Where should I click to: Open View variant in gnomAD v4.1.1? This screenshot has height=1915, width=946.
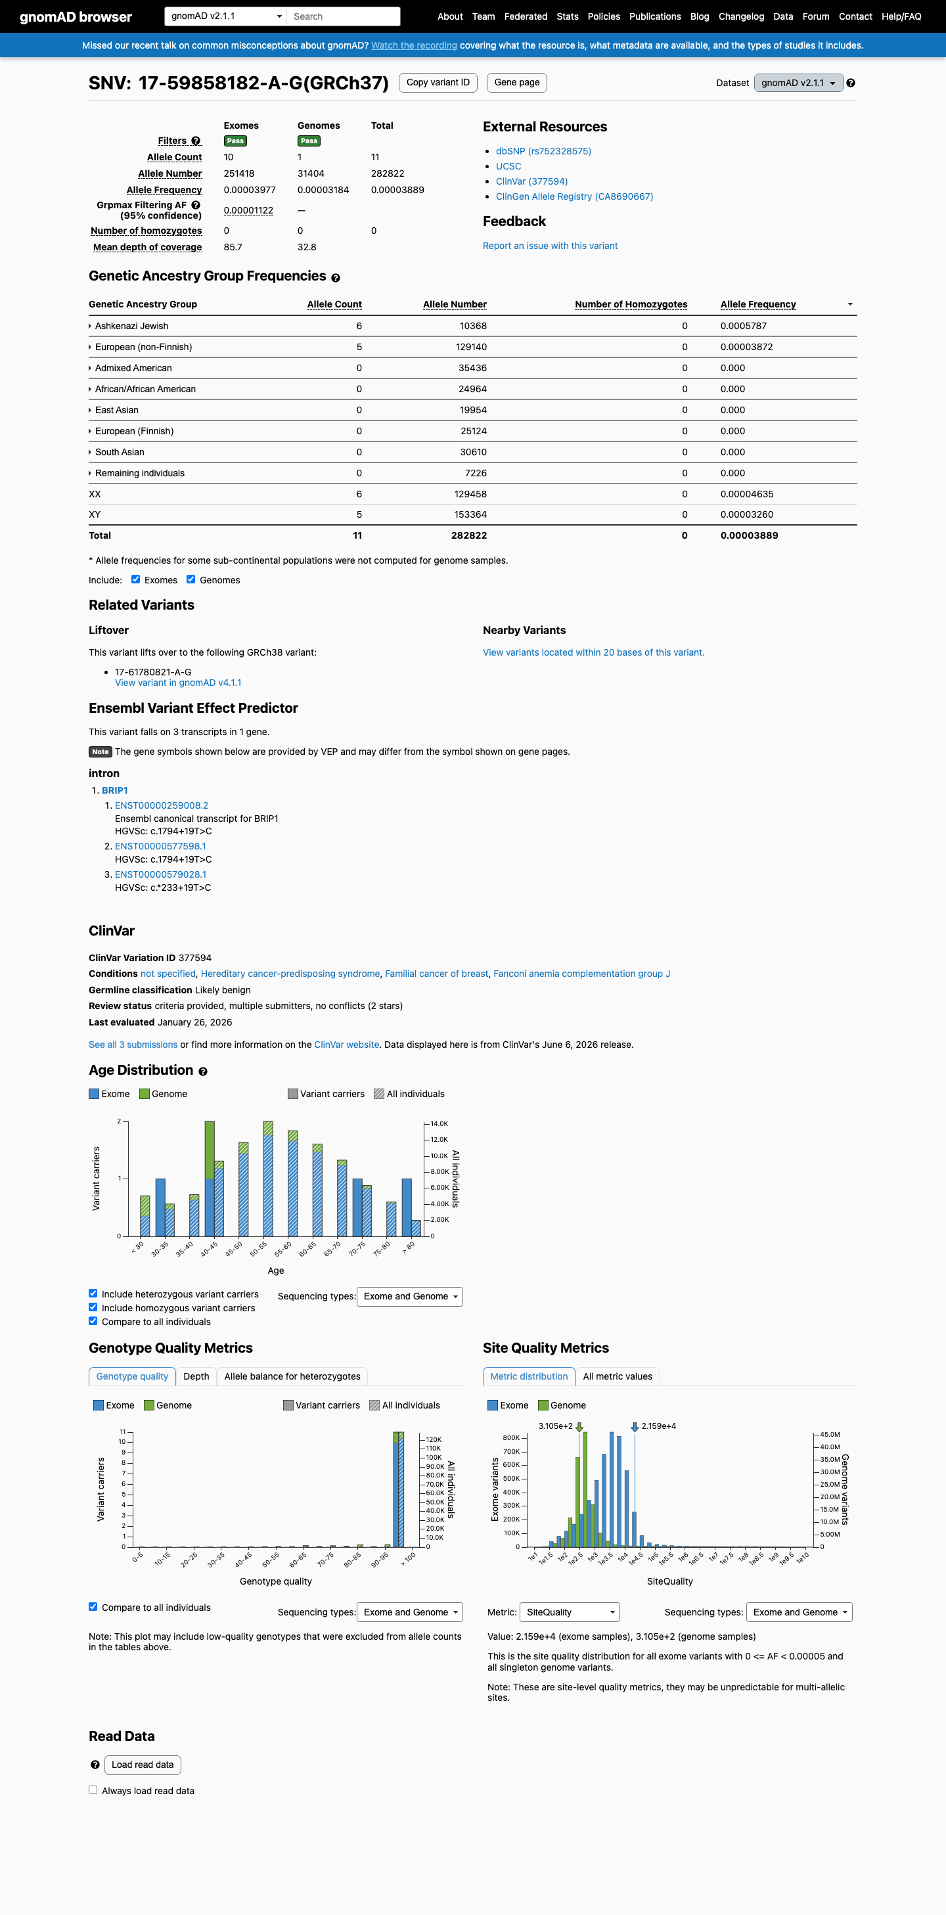tap(177, 683)
